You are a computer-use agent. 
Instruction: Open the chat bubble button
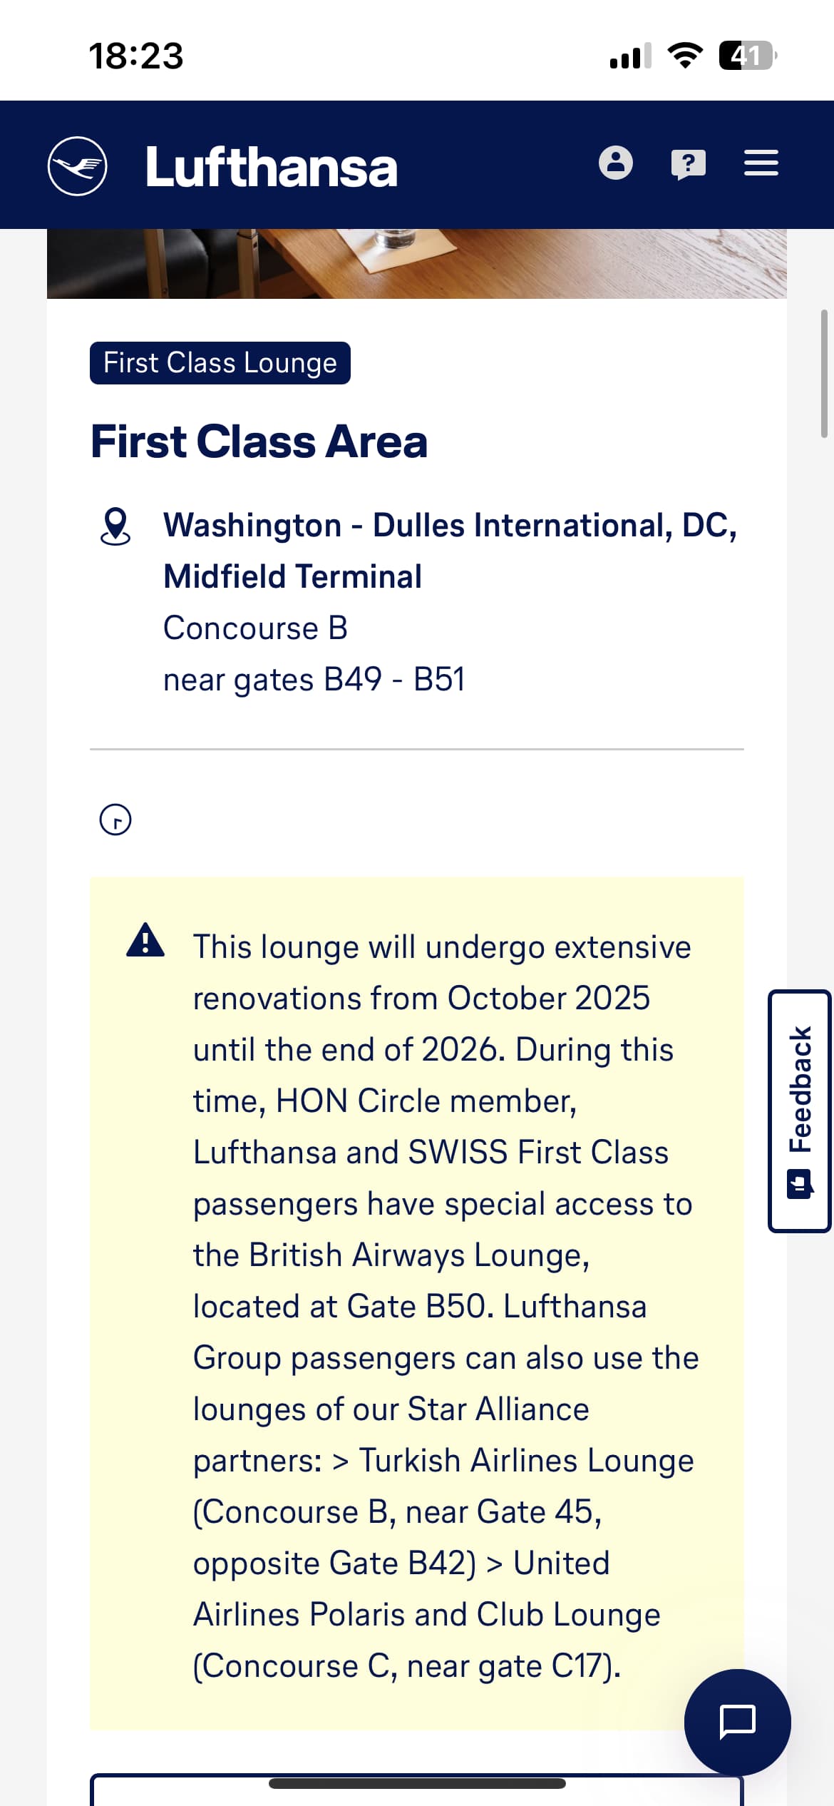pyautogui.click(x=737, y=1722)
